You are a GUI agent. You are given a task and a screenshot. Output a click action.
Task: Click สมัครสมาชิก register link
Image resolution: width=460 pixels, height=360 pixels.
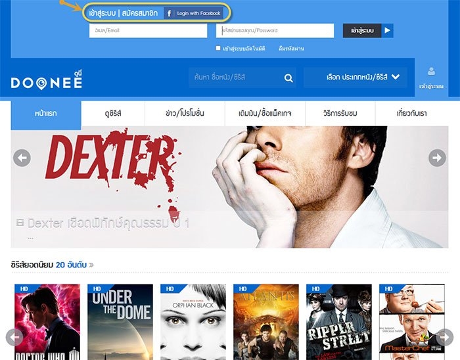click(140, 13)
